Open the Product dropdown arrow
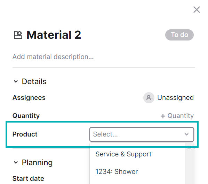This screenshot has height=184, width=208. 186,134
